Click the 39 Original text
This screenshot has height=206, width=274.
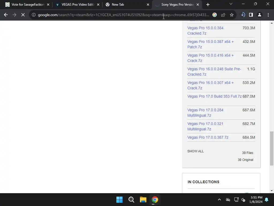click(245, 160)
